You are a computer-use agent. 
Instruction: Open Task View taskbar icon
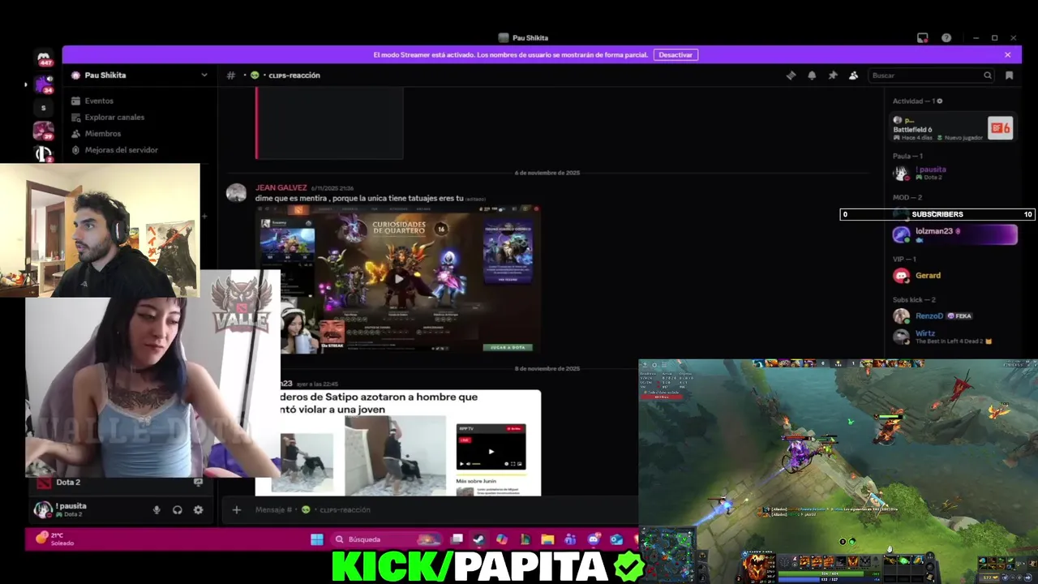pyautogui.click(x=457, y=539)
